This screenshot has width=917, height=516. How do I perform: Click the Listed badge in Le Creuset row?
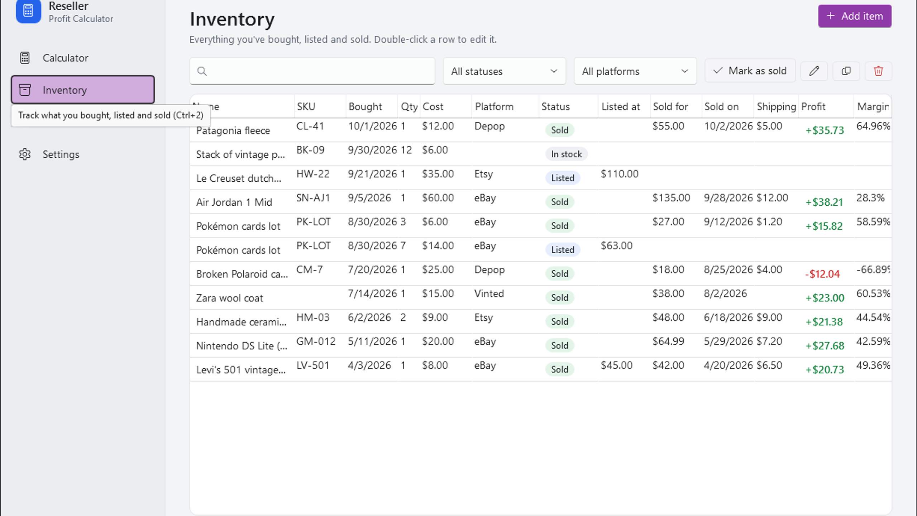pos(563,178)
